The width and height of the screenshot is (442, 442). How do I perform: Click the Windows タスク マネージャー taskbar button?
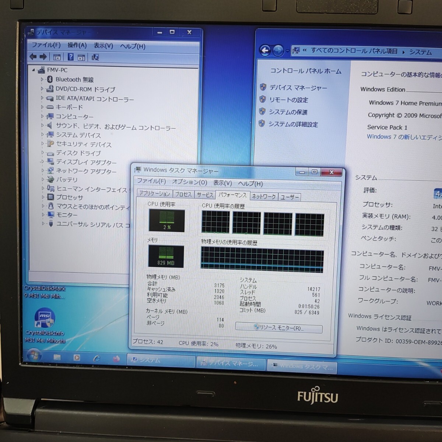point(302,366)
